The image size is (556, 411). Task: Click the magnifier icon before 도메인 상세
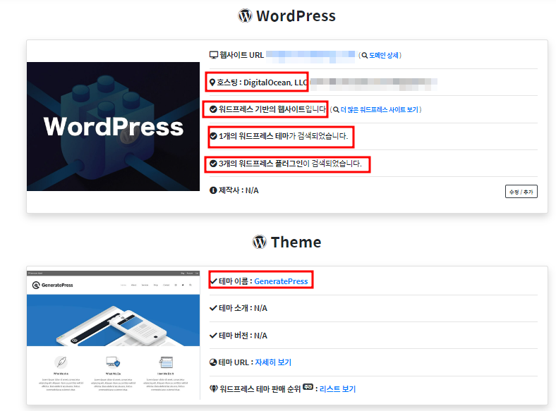[365, 56]
